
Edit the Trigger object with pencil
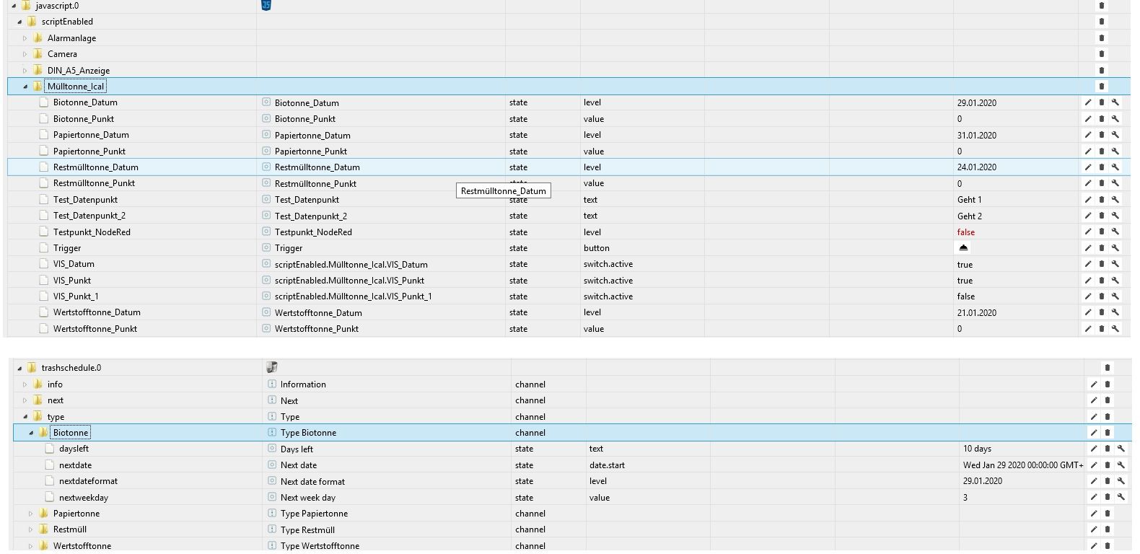pyautogui.click(x=1088, y=247)
